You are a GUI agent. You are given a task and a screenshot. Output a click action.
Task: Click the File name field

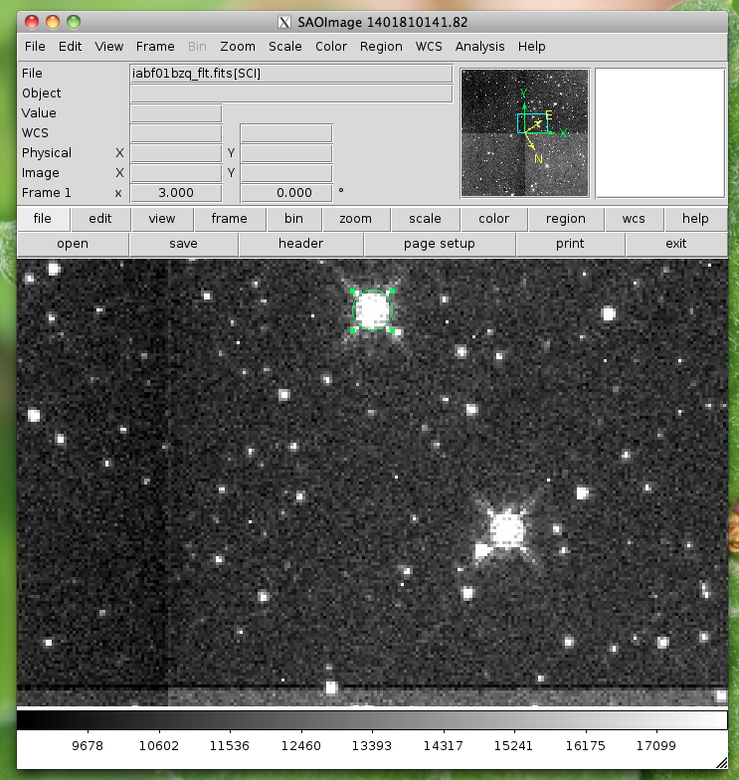click(290, 74)
